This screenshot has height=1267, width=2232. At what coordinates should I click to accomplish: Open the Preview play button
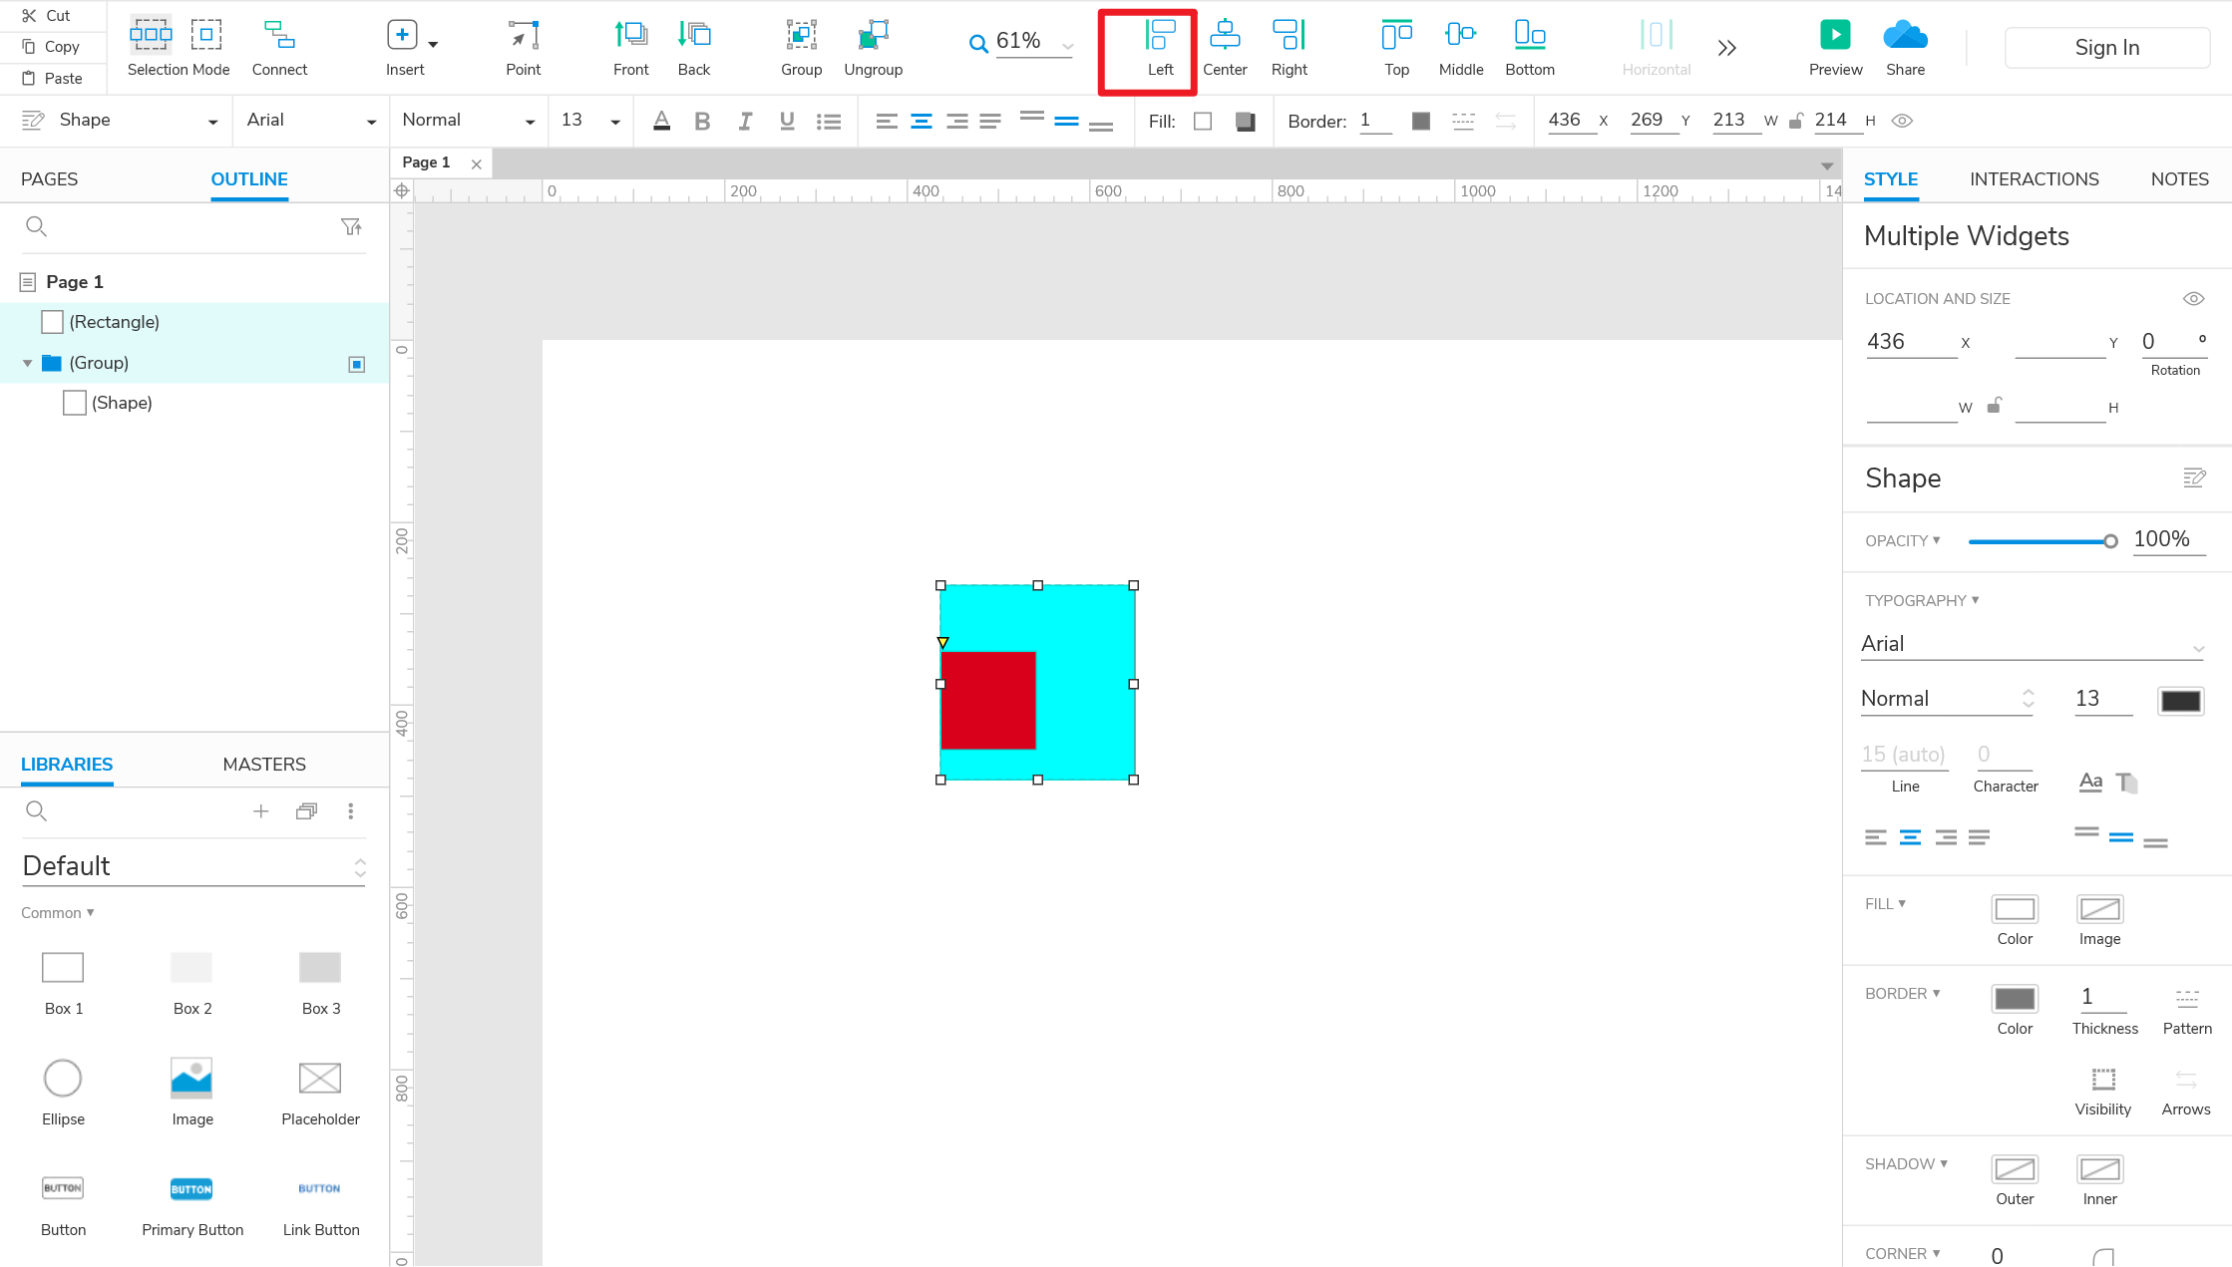click(1835, 35)
